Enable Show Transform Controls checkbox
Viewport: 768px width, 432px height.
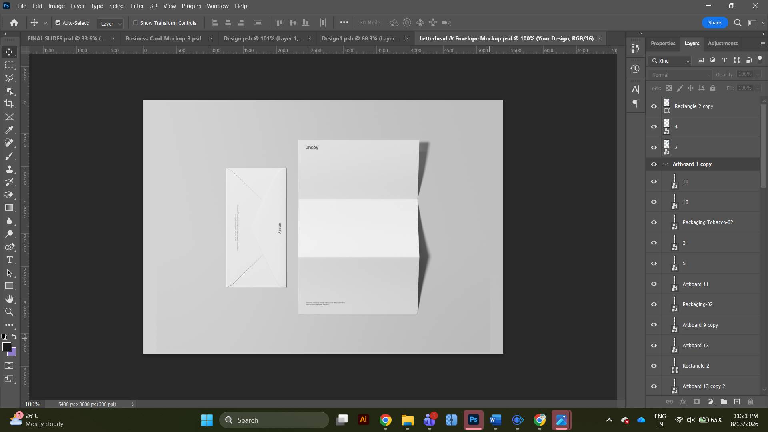(x=135, y=23)
